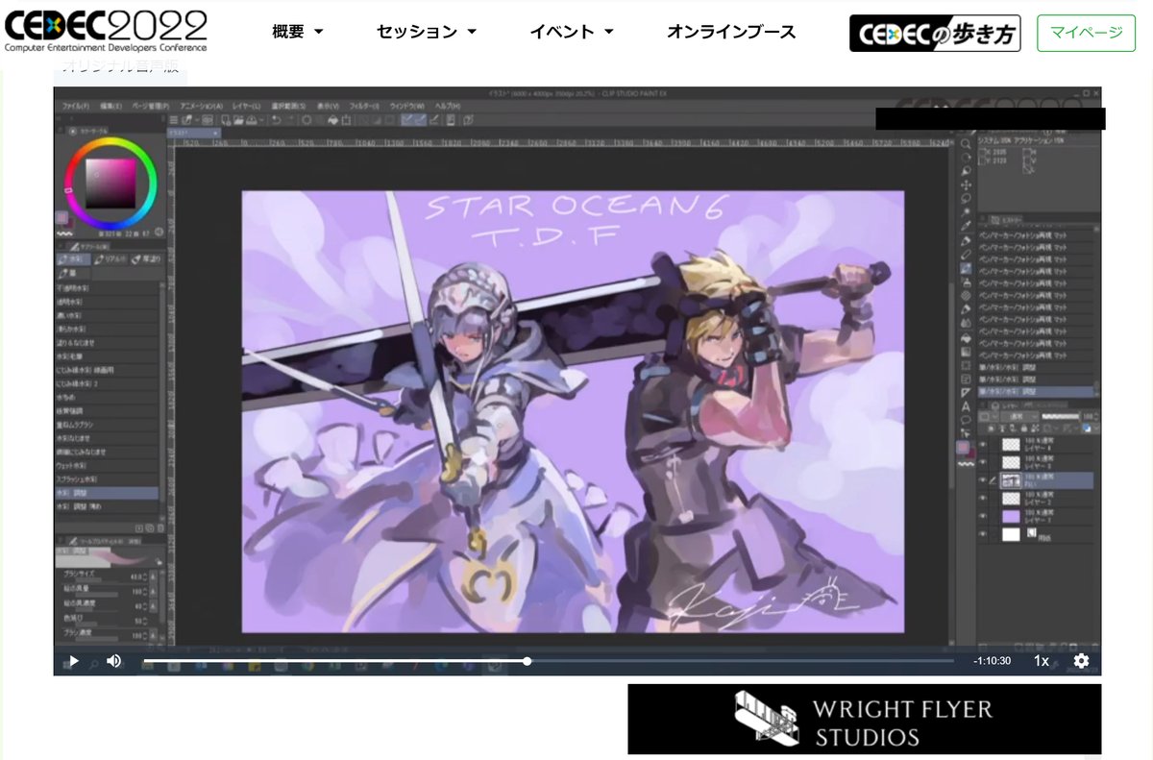This screenshot has width=1153, height=760.
Task: Open 1x playback speed selector
Action: pos(1042,661)
